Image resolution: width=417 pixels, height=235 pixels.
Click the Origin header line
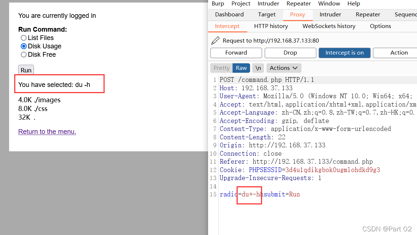pos(272,145)
